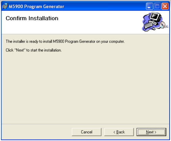The width and height of the screenshot is (171, 141).
Task: Click the monitor in the banner graphic
Action: pyautogui.click(x=155, y=17)
